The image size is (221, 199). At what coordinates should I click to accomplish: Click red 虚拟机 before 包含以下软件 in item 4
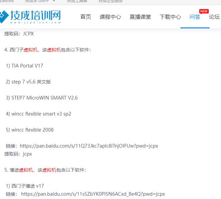pyautogui.click(x=54, y=50)
